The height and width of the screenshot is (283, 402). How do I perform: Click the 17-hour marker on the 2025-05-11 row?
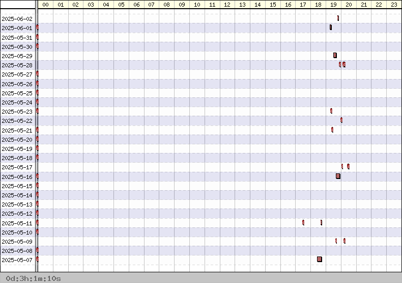(x=303, y=222)
